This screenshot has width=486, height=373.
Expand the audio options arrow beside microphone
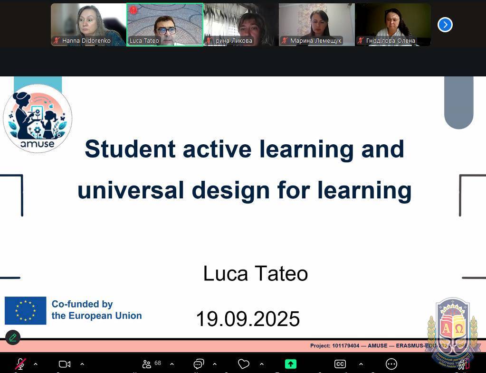[x=35, y=364]
